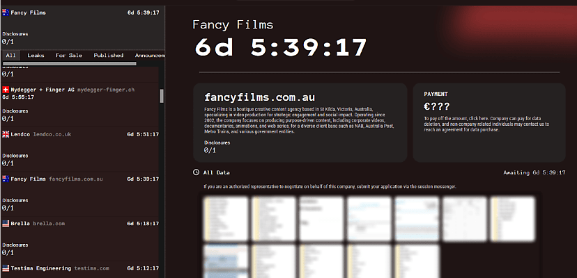Click the 6d 5:55:17 timer under Nydegger
This screenshot has height=278, width=577.
click(18, 97)
